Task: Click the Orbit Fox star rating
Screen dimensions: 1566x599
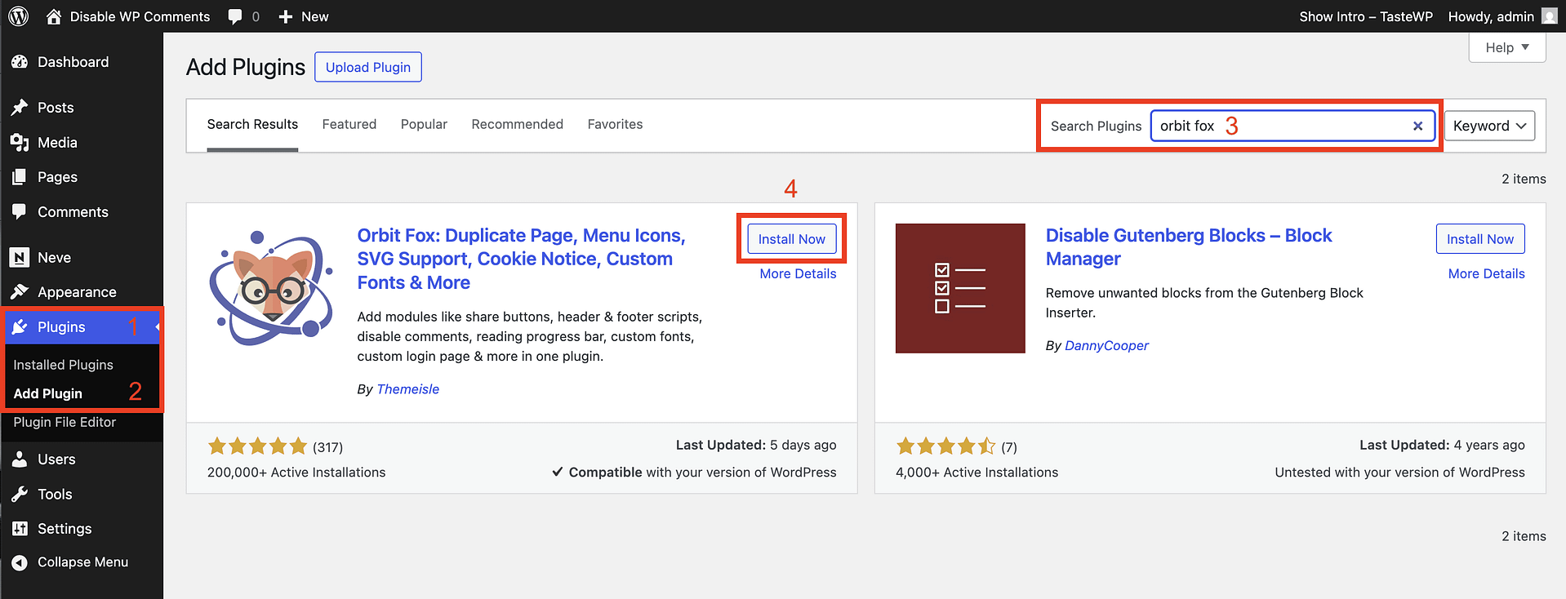Action: click(257, 446)
